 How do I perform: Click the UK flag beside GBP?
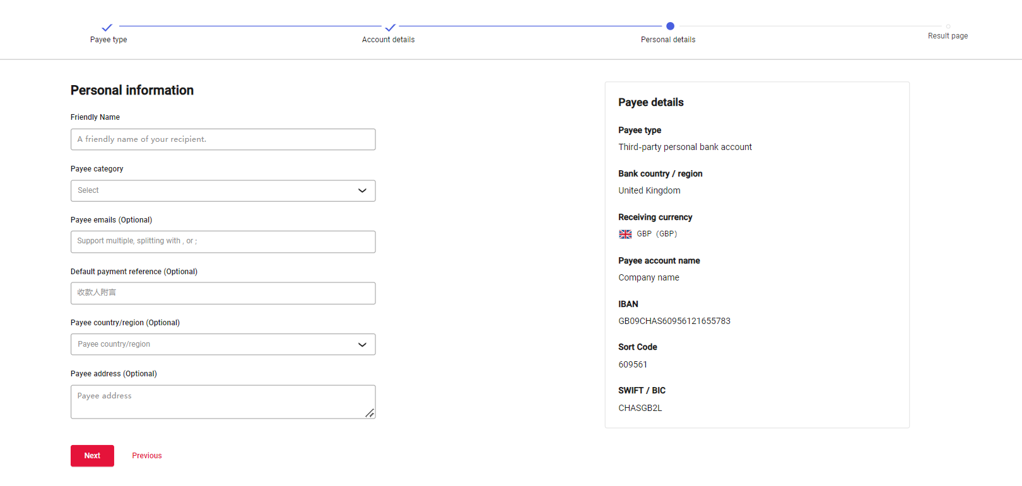point(625,234)
